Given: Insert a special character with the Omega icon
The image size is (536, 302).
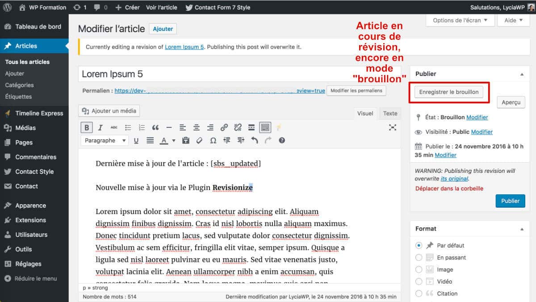Looking at the screenshot, I should pos(213,140).
